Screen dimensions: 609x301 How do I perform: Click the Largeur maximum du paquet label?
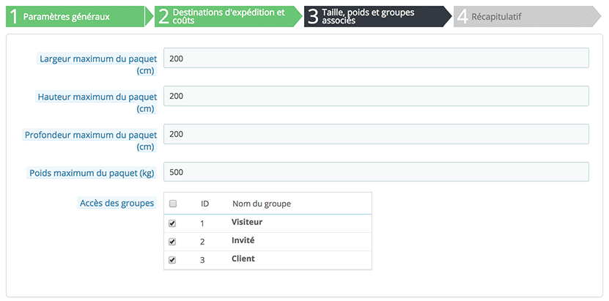(96, 59)
